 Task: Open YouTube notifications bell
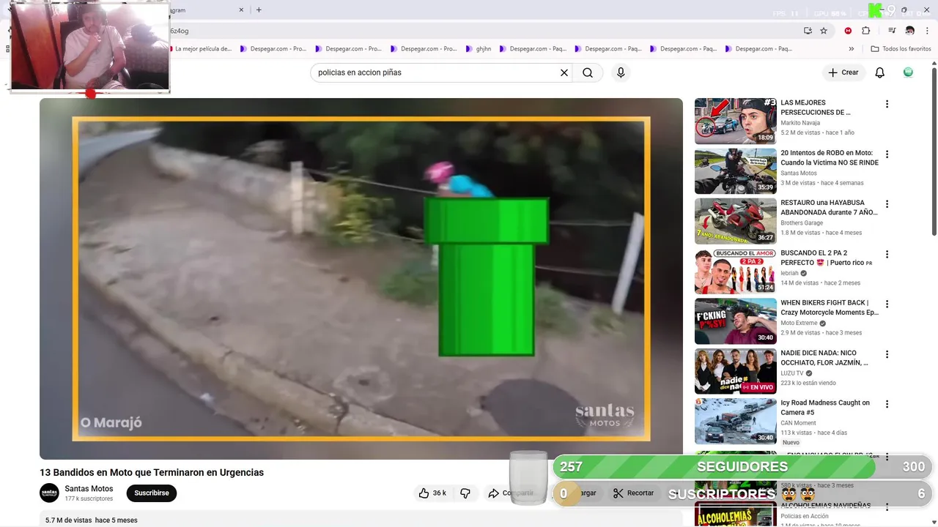pyautogui.click(x=880, y=72)
